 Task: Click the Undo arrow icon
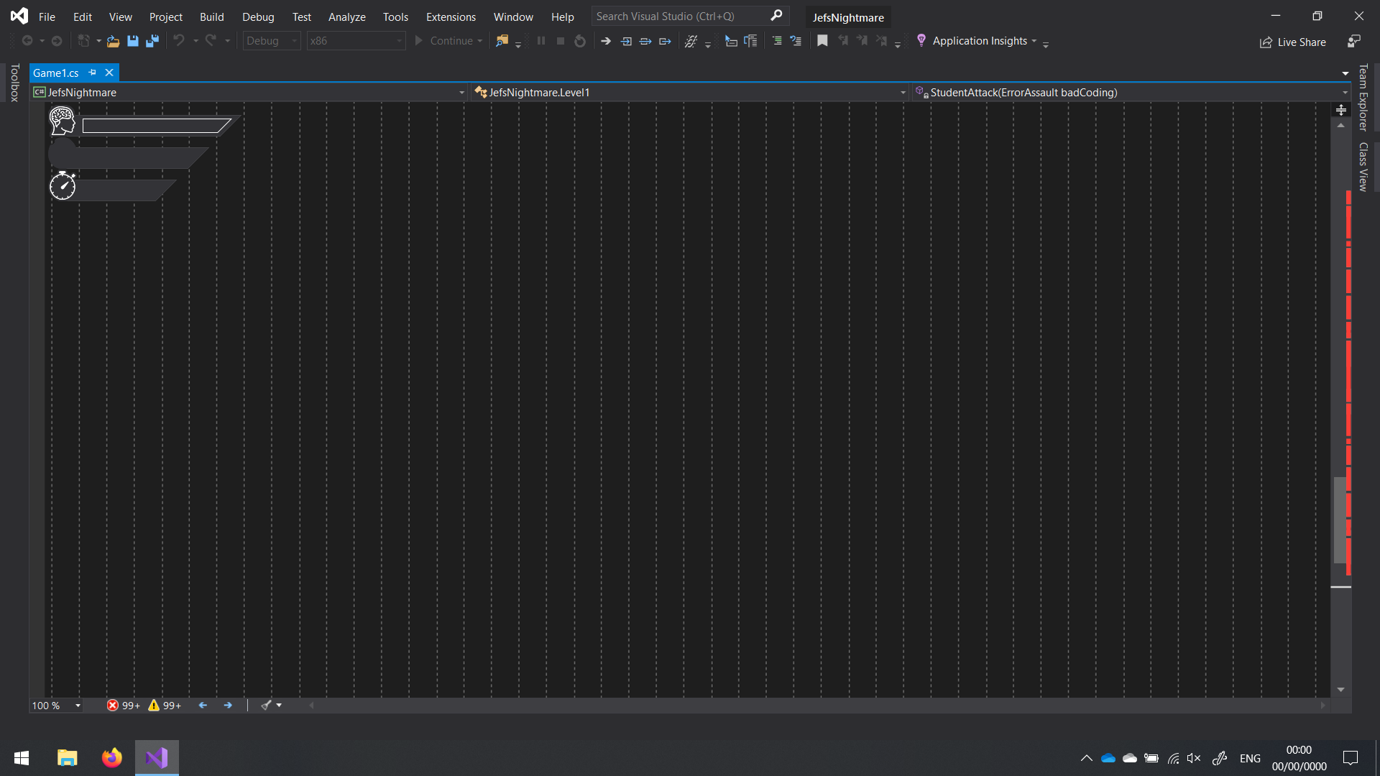point(179,41)
